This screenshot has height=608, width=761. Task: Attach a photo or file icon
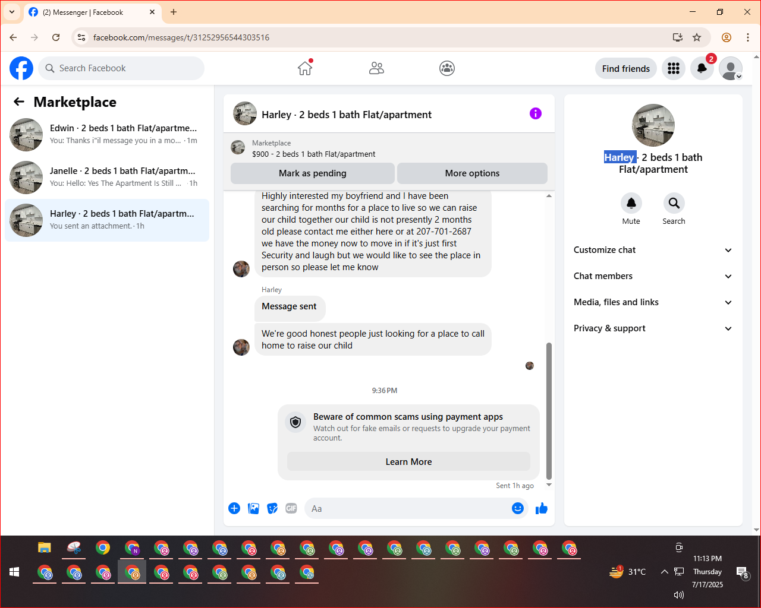[253, 508]
